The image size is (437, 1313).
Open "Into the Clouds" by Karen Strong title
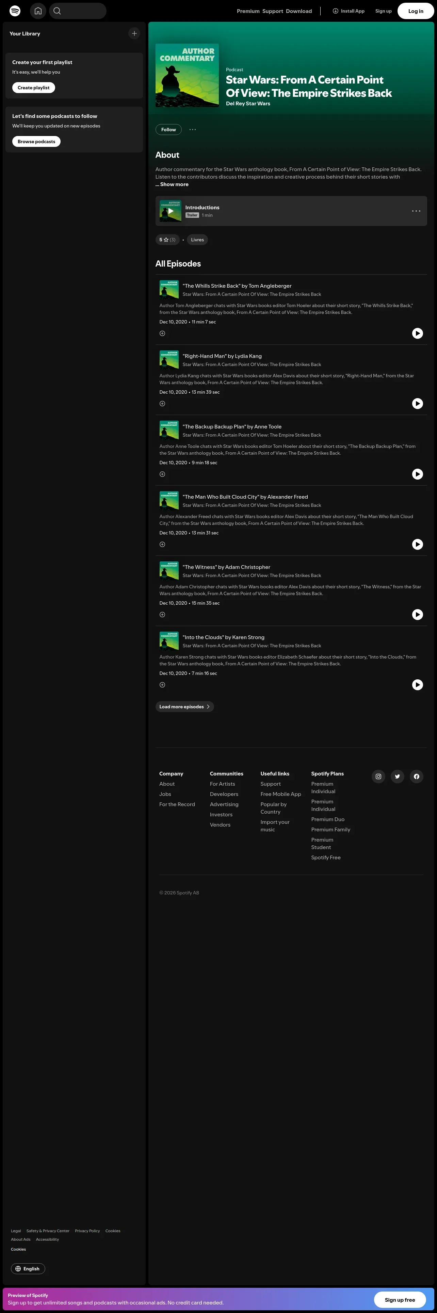pyautogui.click(x=223, y=637)
